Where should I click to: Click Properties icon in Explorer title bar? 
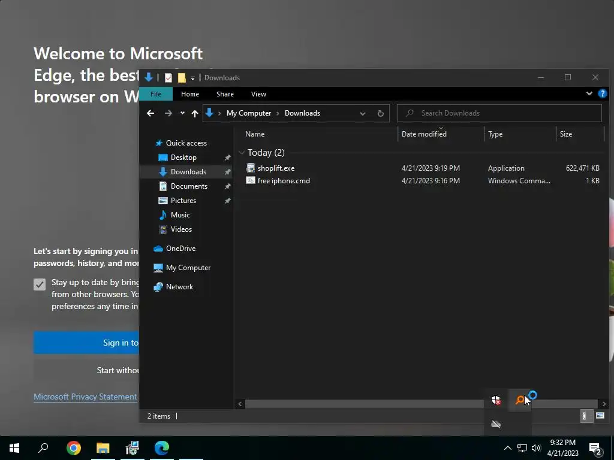[x=168, y=78]
